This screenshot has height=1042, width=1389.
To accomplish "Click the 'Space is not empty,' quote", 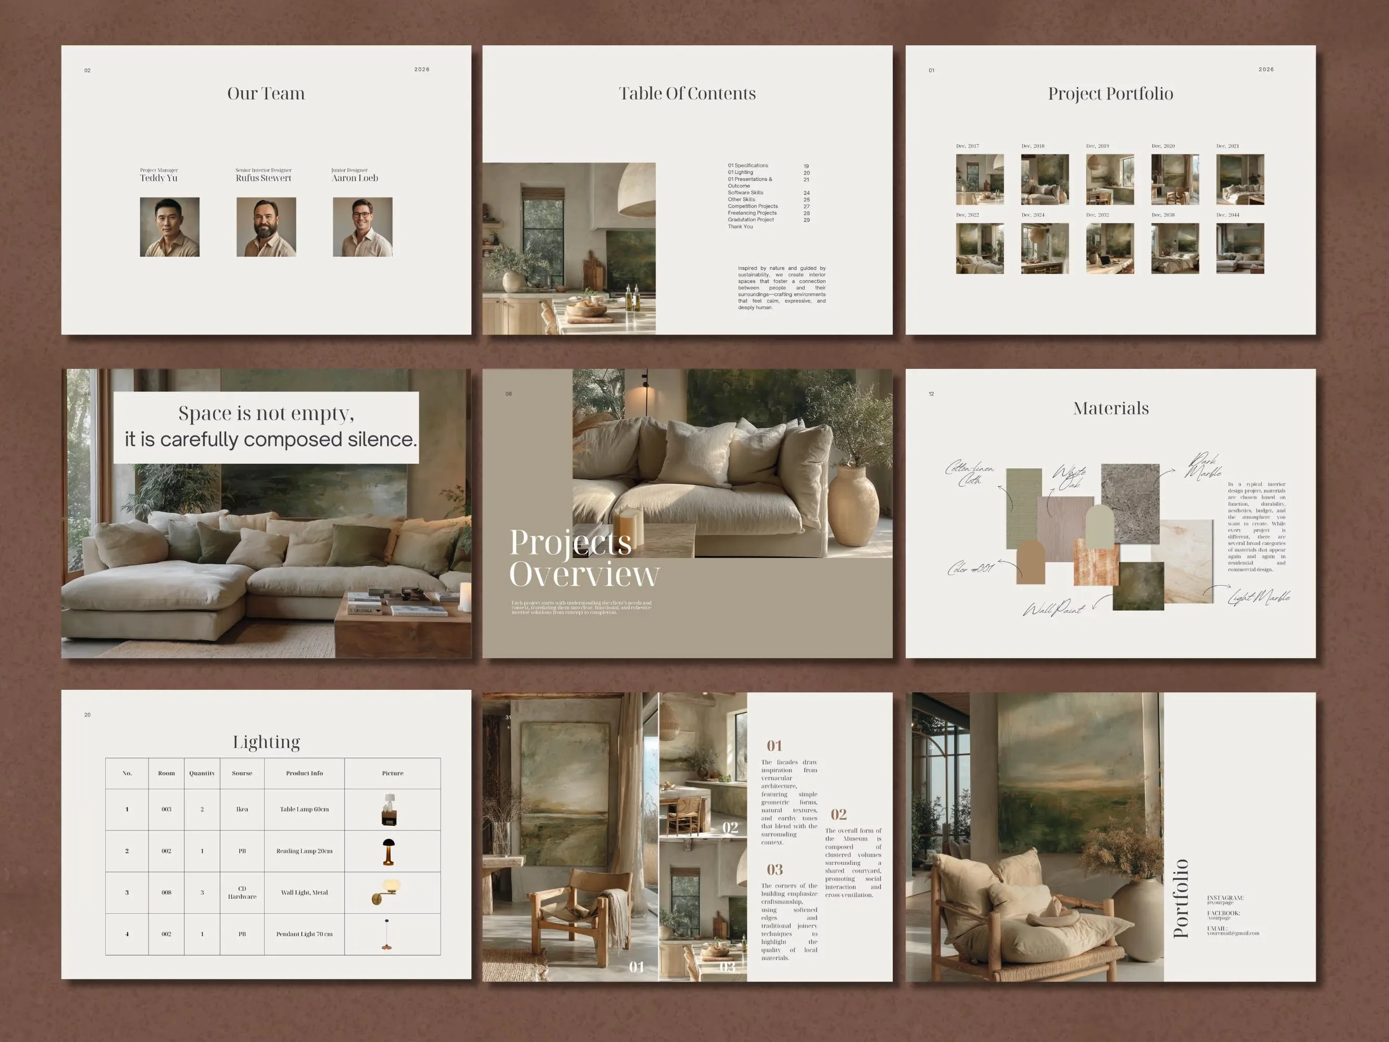I will pos(266,413).
